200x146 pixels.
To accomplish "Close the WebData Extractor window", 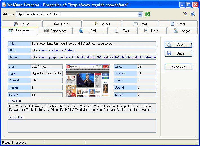I will (x=195, y=5).
